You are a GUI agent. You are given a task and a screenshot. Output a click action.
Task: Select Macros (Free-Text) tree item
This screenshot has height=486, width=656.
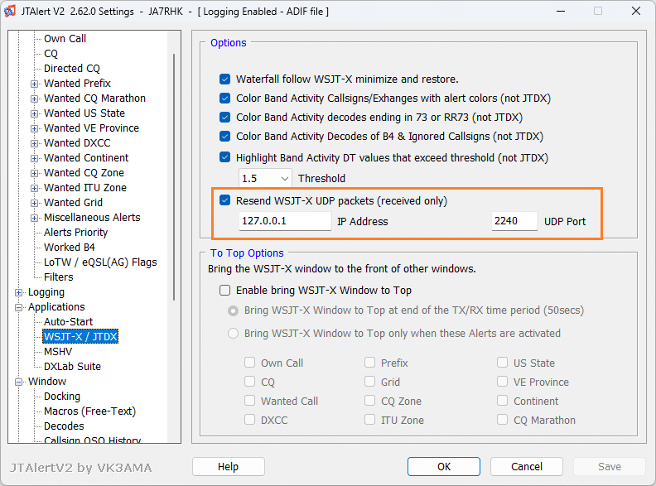coord(90,411)
